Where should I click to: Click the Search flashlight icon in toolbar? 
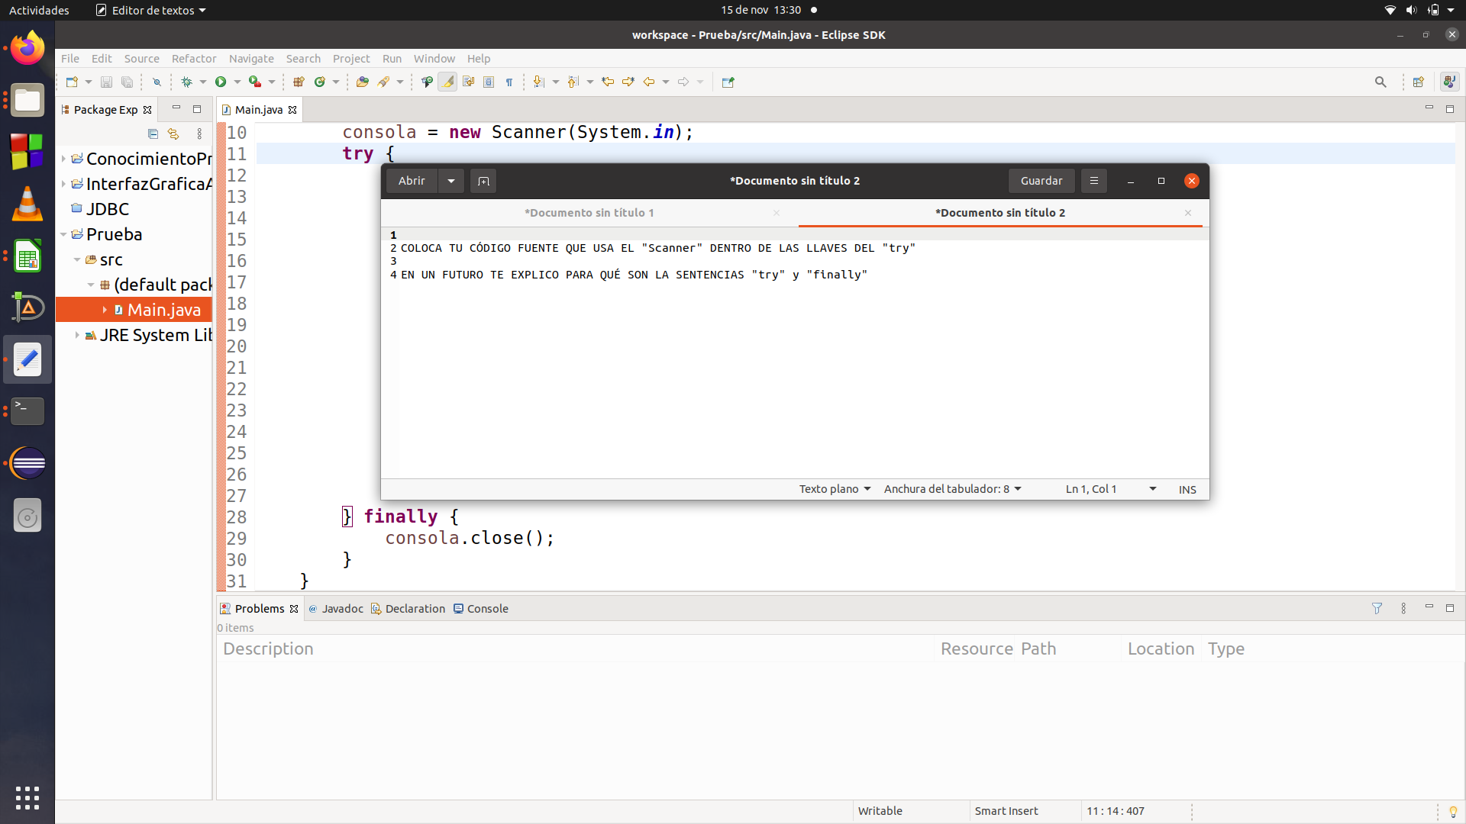tap(384, 82)
